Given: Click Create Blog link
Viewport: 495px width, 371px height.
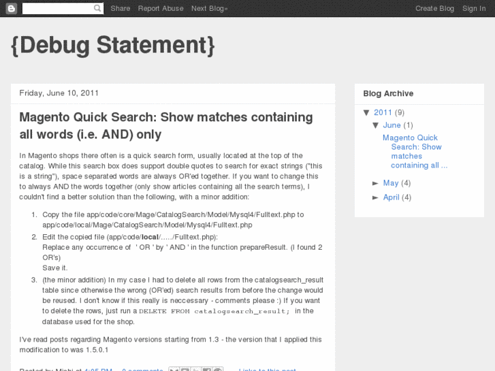Looking at the screenshot, I should (434, 9).
